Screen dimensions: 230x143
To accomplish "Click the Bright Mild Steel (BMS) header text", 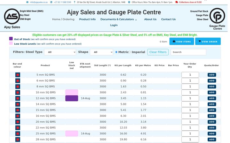I will click(x=32, y=11).
